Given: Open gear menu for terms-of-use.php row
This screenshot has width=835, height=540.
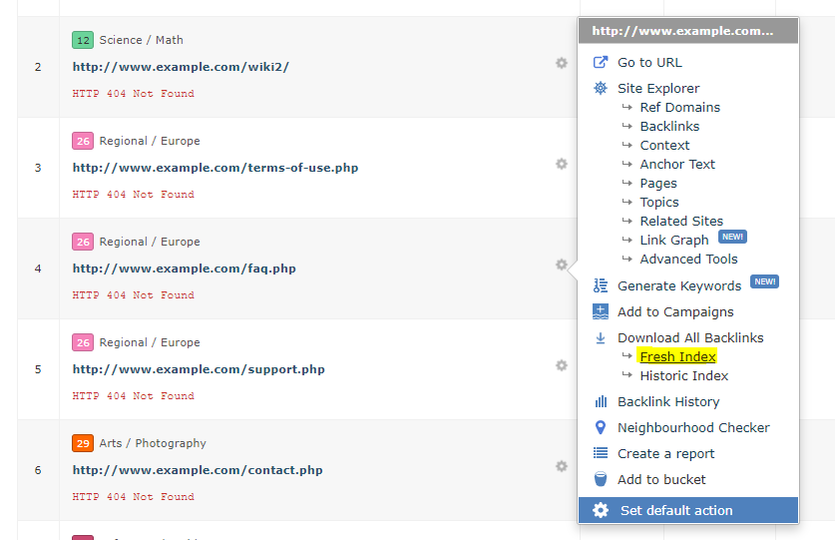Looking at the screenshot, I should coord(562,164).
